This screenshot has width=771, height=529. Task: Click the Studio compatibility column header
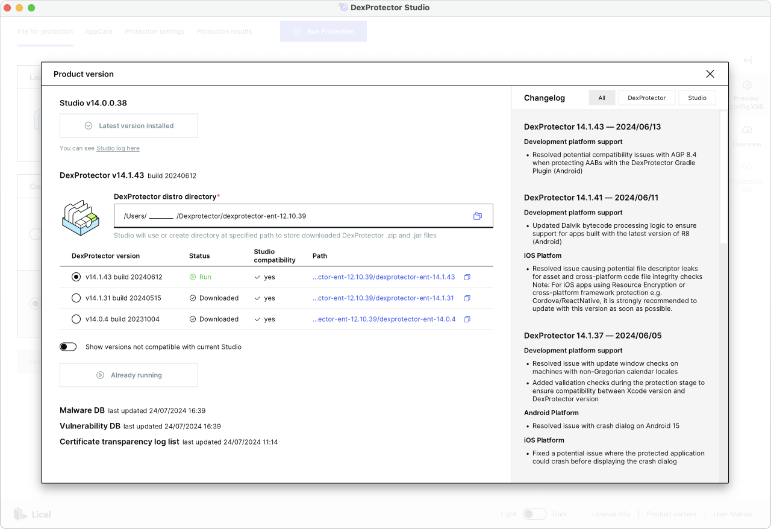[275, 256]
